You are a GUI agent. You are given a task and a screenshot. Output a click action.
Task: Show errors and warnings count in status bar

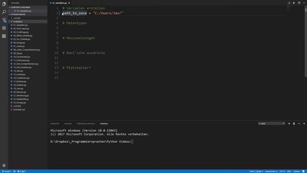point(21,172)
